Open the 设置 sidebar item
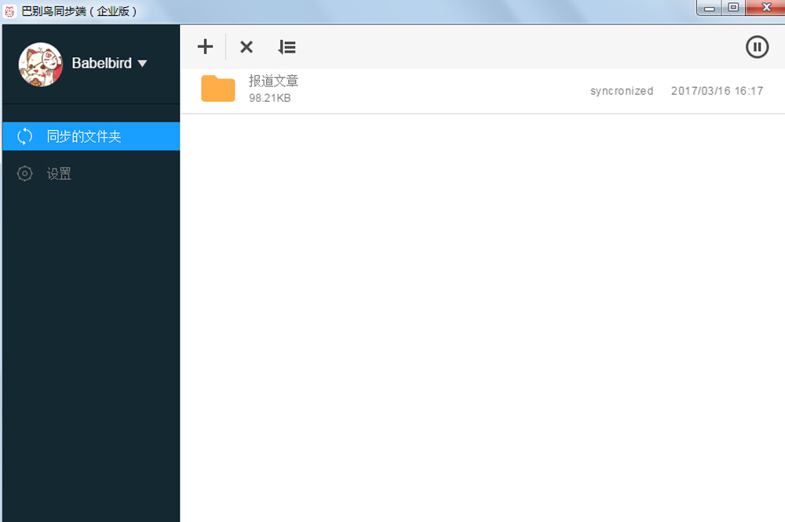 tap(59, 174)
